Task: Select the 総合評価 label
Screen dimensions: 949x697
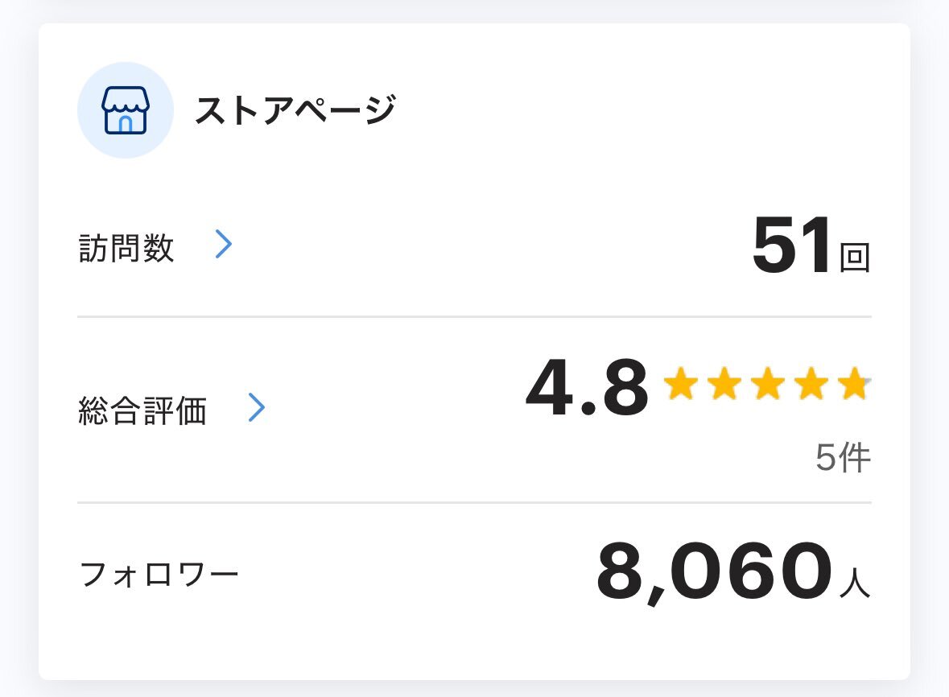Action: pyautogui.click(x=143, y=411)
